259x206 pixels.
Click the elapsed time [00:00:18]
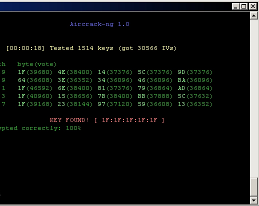pos(25,48)
